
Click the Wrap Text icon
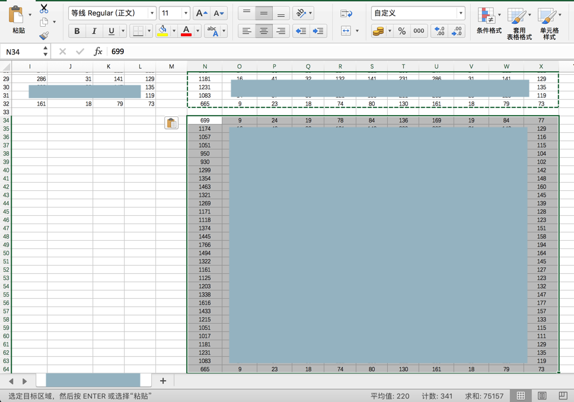click(x=346, y=14)
